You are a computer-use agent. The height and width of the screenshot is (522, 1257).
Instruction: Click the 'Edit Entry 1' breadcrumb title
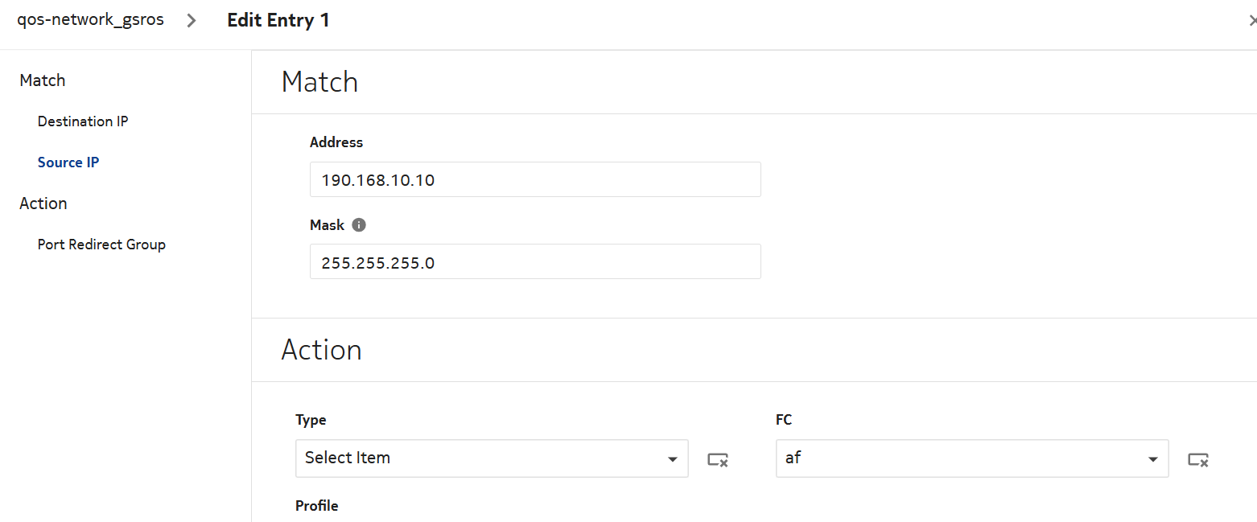pyautogui.click(x=278, y=21)
